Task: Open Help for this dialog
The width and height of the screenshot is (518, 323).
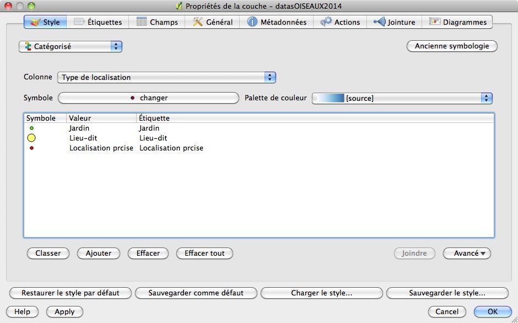Action: pyautogui.click(x=22, y=312)
